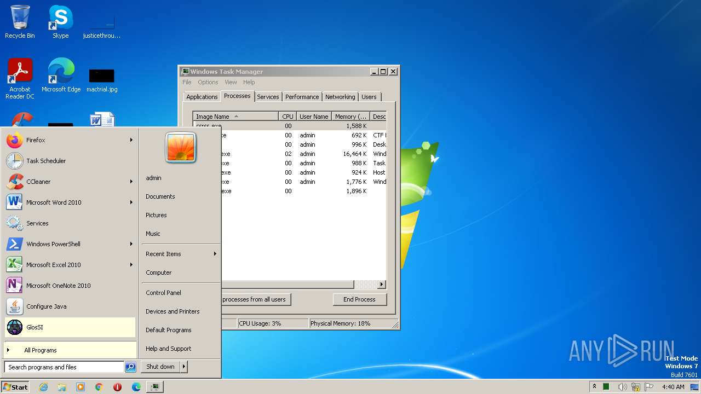Switch to Users tab in Task Manager
This screenshot has height=394, width=701.
[369, 97]
